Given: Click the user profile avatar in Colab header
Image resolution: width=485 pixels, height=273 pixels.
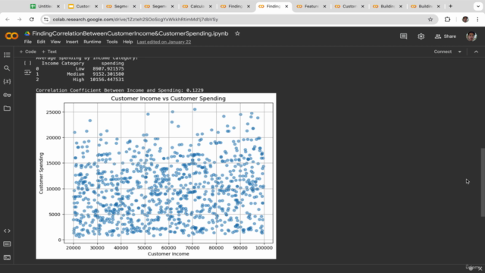Looking at the screenshot, I should tap(471, 36).
